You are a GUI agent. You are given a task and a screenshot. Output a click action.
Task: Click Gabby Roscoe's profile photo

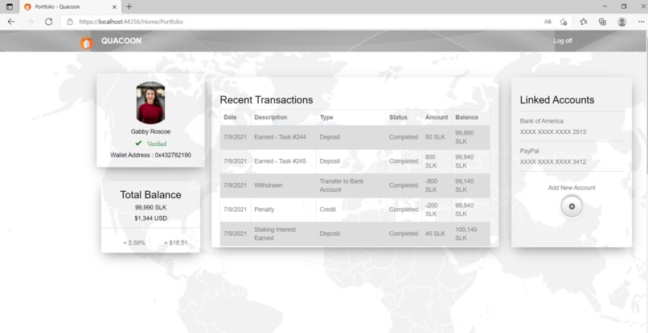[150, 103]
